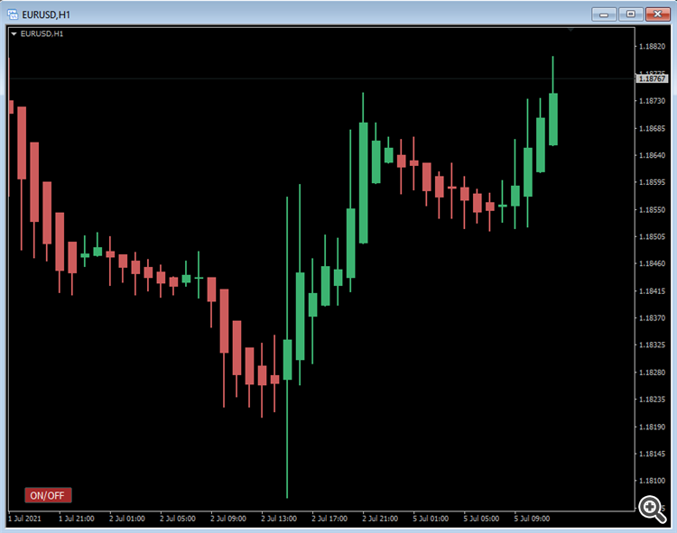Click the 1.18505 price axis label
The height and width of the screenshot is (533, 677).
(652, 237)
